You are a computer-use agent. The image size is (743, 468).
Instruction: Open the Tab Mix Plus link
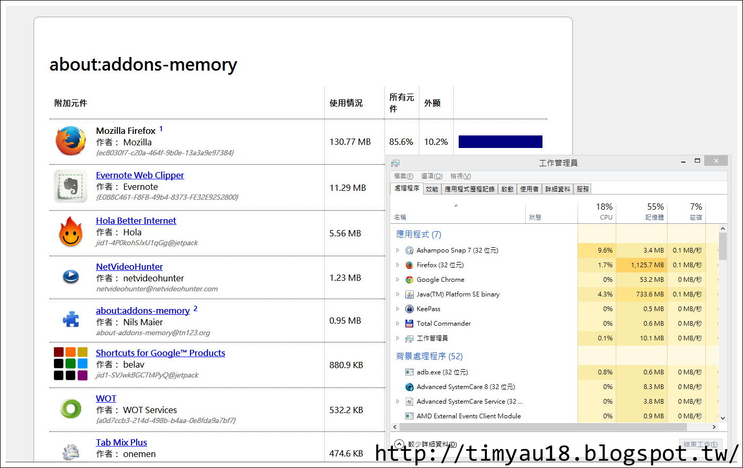click(x=121, y=442)
